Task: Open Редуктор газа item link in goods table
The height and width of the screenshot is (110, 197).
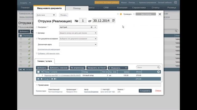Action: 62,75
